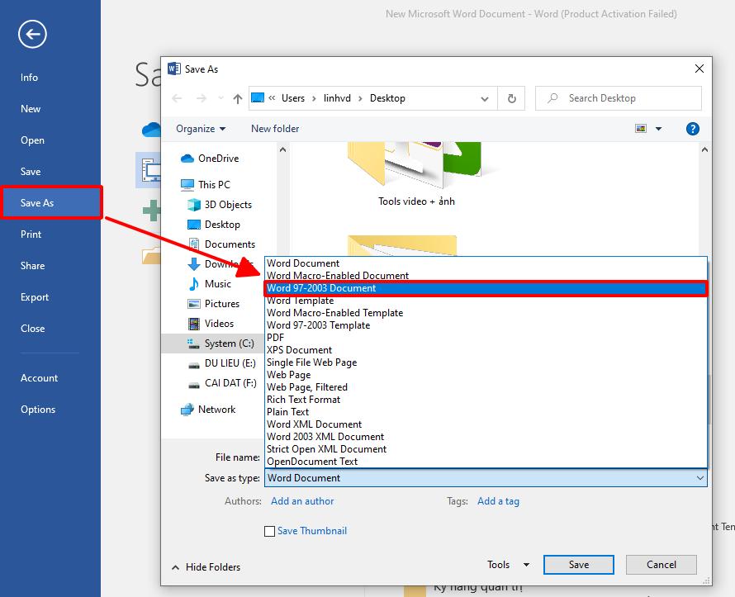Toggle the Save as type combo box
The width and height of the screenshot is (735, 597).
click(x=486, y=478)
